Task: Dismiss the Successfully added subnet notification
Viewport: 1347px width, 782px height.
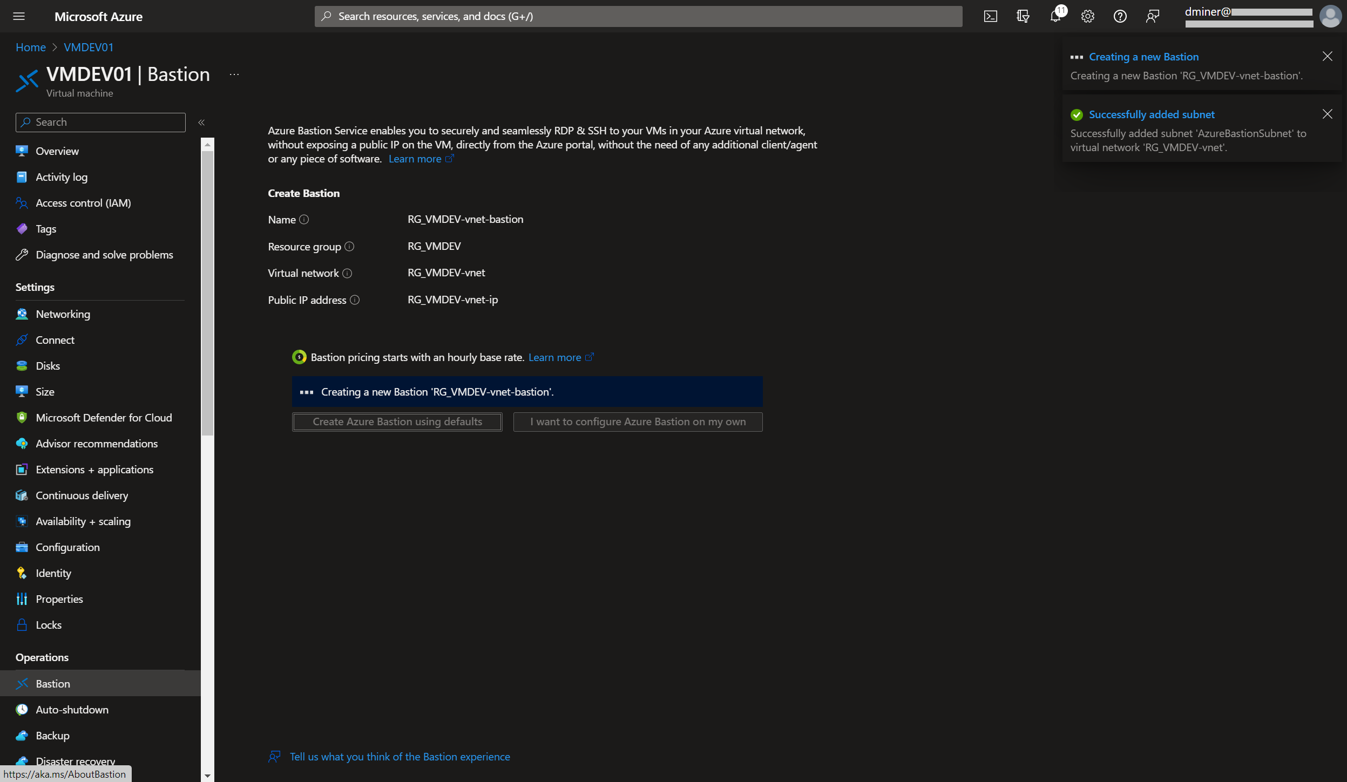Action: point(1327,114)
